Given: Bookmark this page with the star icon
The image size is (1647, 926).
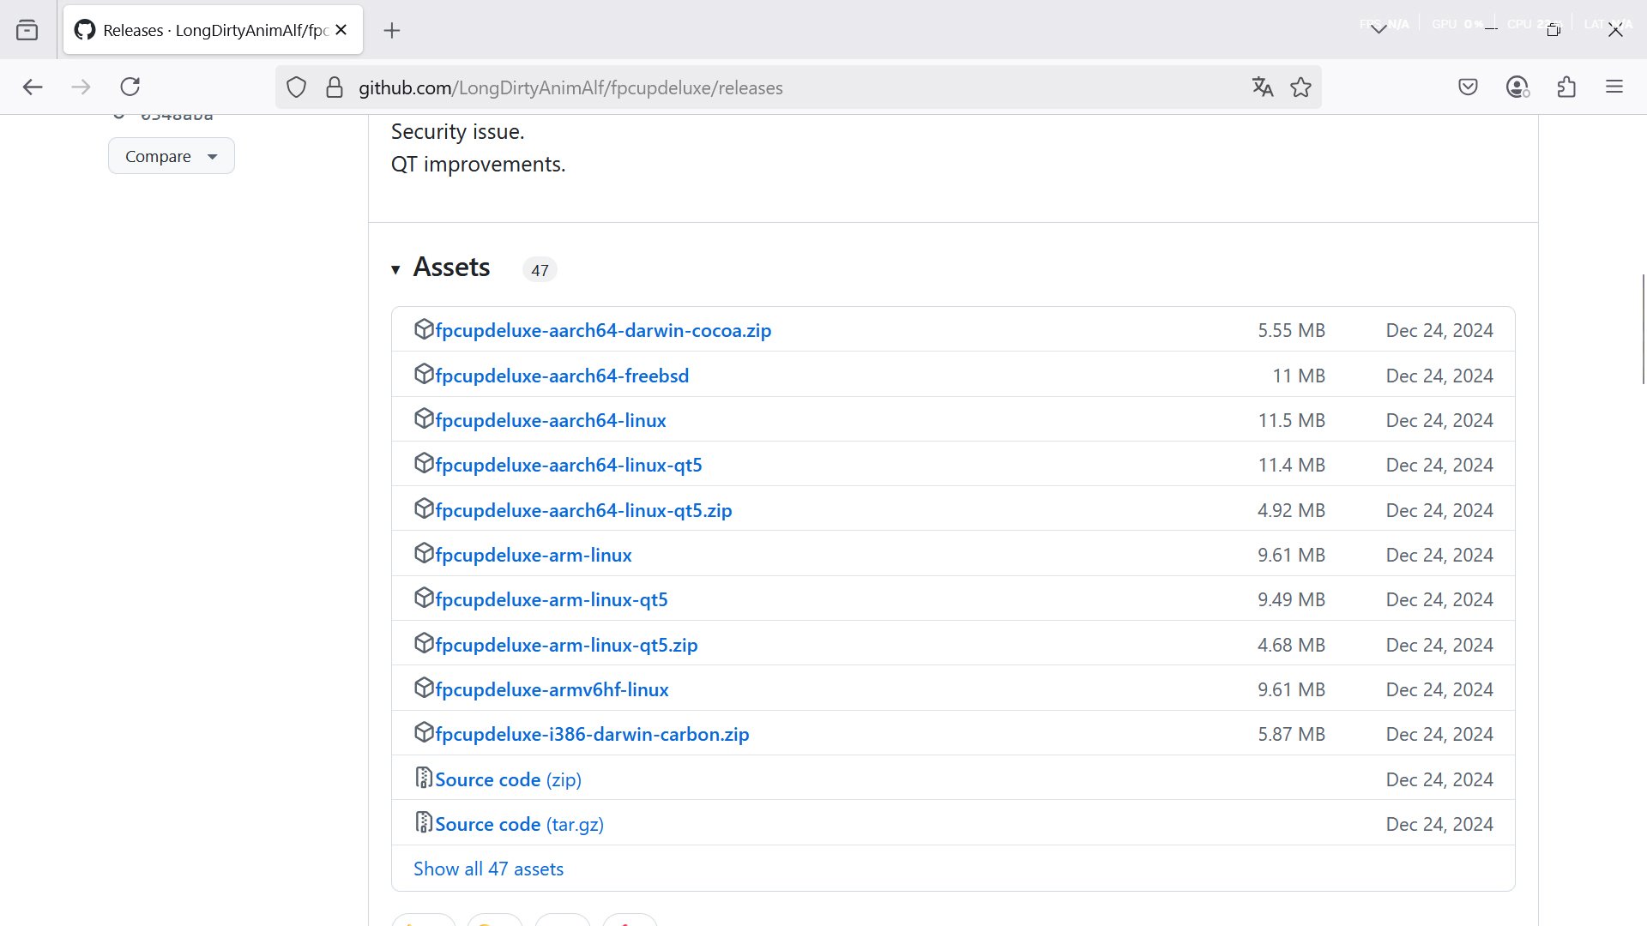Looking at the screenshot, I should (1300, 87).
